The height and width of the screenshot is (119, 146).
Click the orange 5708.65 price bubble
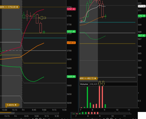(71, 43)
